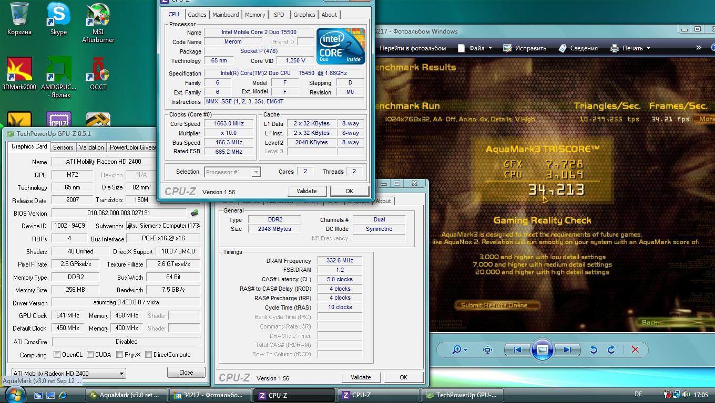Click the GPU Clock 641 MHz value in GPU-Z
Viewport: 715px width, 403px height.
pyautogui.click(x=67, y=315)
